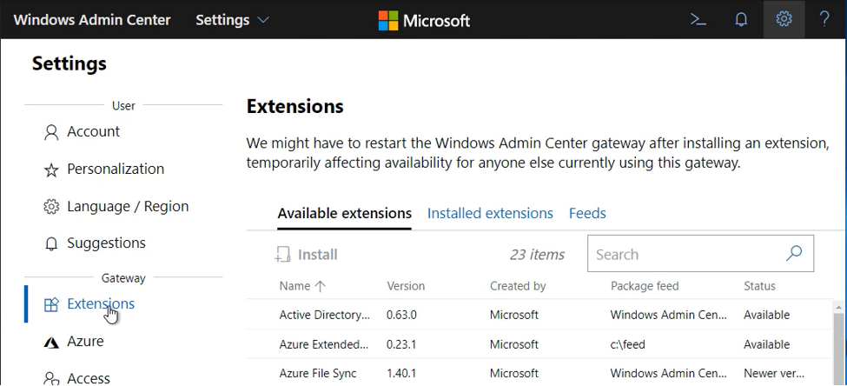Click the Personalization star icon
The height and width of the screenshot is (386, 847).
click(51, 170)
